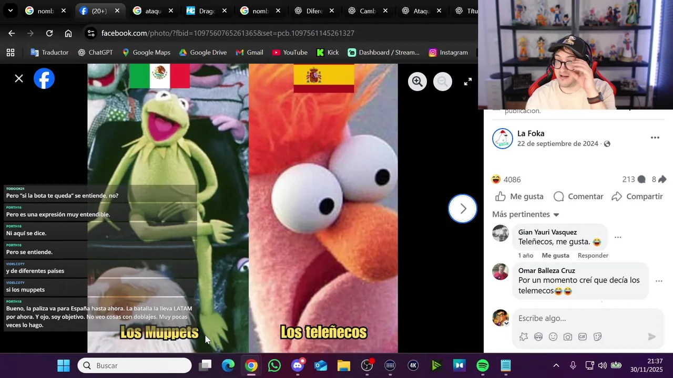View the 213 comments count
Screen dimensions: 673x378
[x=634, y=180]
